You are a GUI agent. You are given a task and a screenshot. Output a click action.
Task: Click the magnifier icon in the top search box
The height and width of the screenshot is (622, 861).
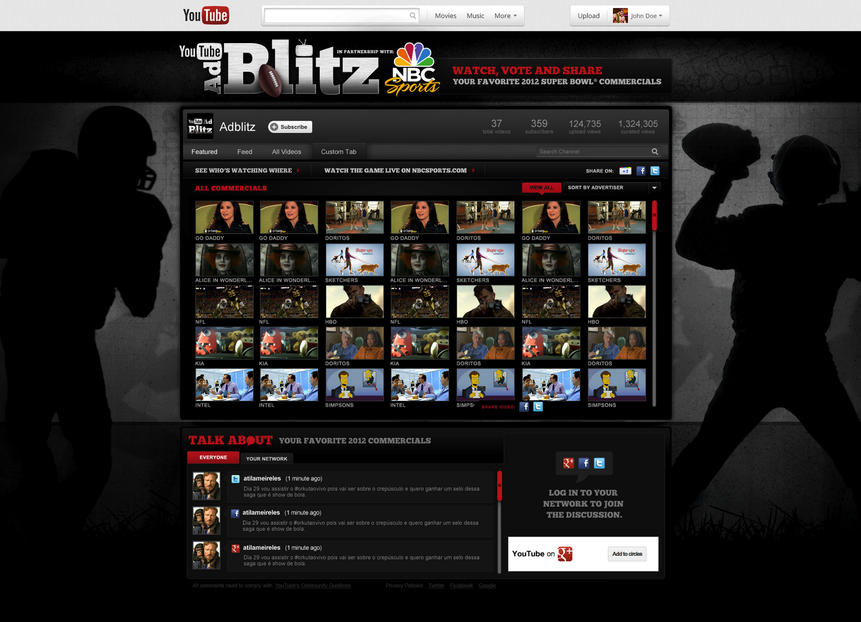pyautogui.click(x=413, y=16)
